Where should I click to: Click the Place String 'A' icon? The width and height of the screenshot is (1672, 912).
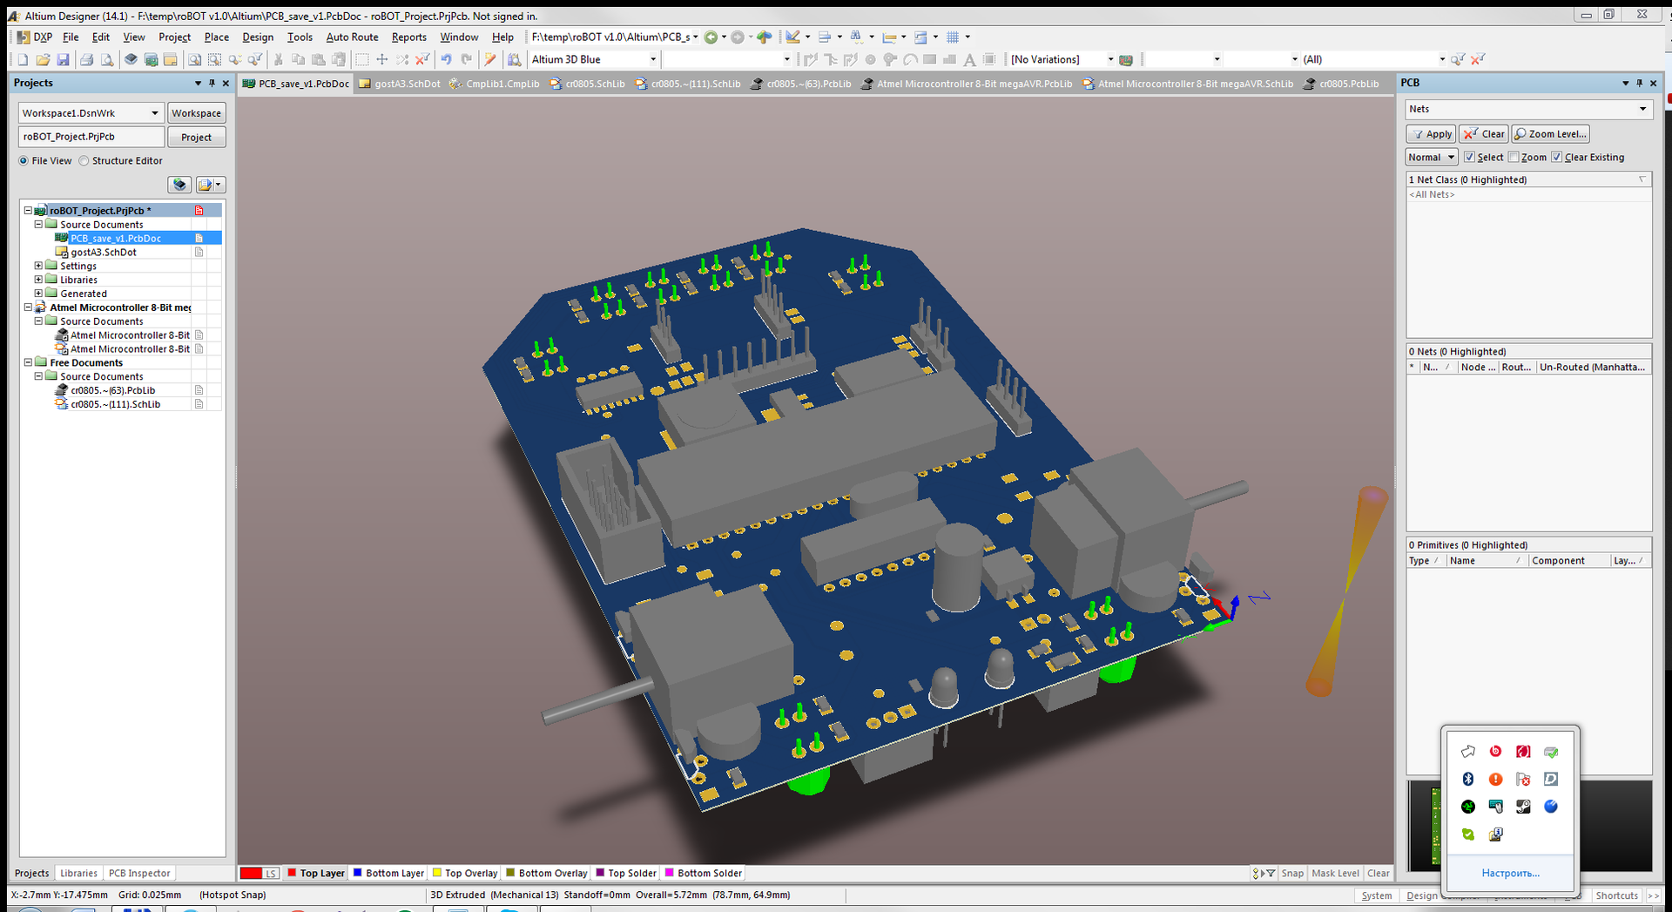pyautogui.click(x=969, y=59)
